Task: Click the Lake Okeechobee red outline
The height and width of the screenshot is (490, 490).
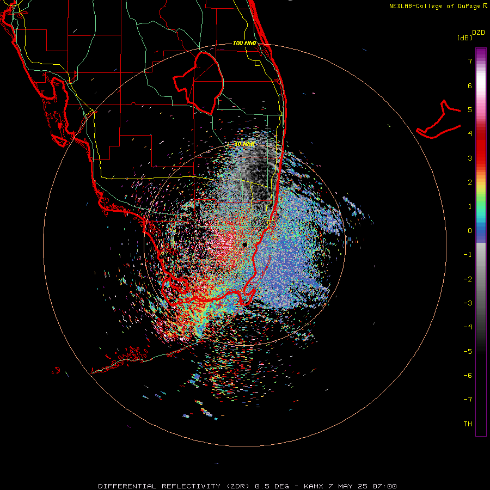Action: (199, 83)
